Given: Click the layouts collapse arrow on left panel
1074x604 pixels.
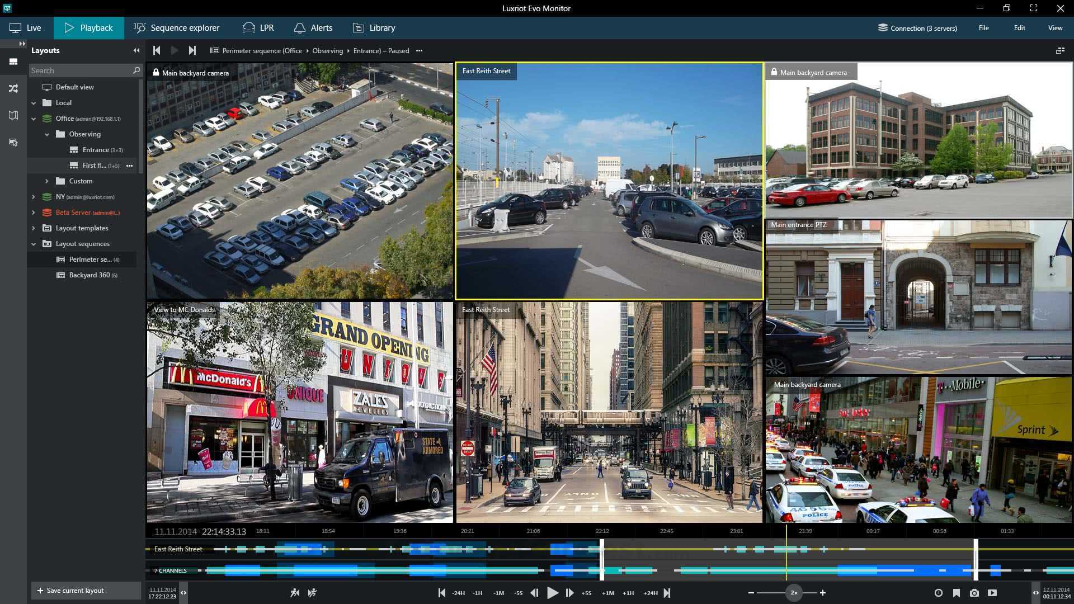Looking at the screenshot, I should pyautogui.click(x=136, y=50).
